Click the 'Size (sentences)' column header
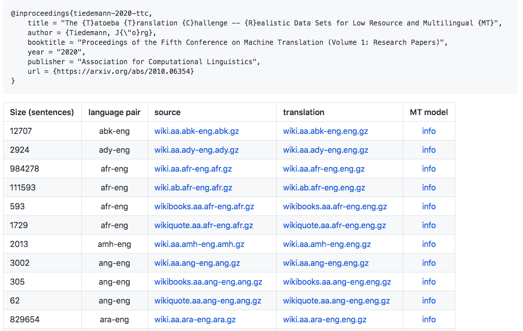 (42, 113)
